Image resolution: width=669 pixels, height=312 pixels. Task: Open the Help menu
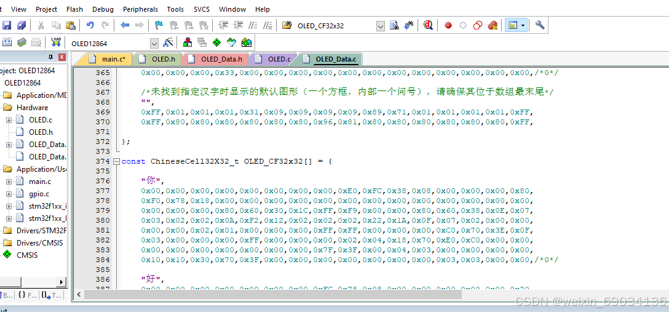pyautogui.click(x=263, y=9)
